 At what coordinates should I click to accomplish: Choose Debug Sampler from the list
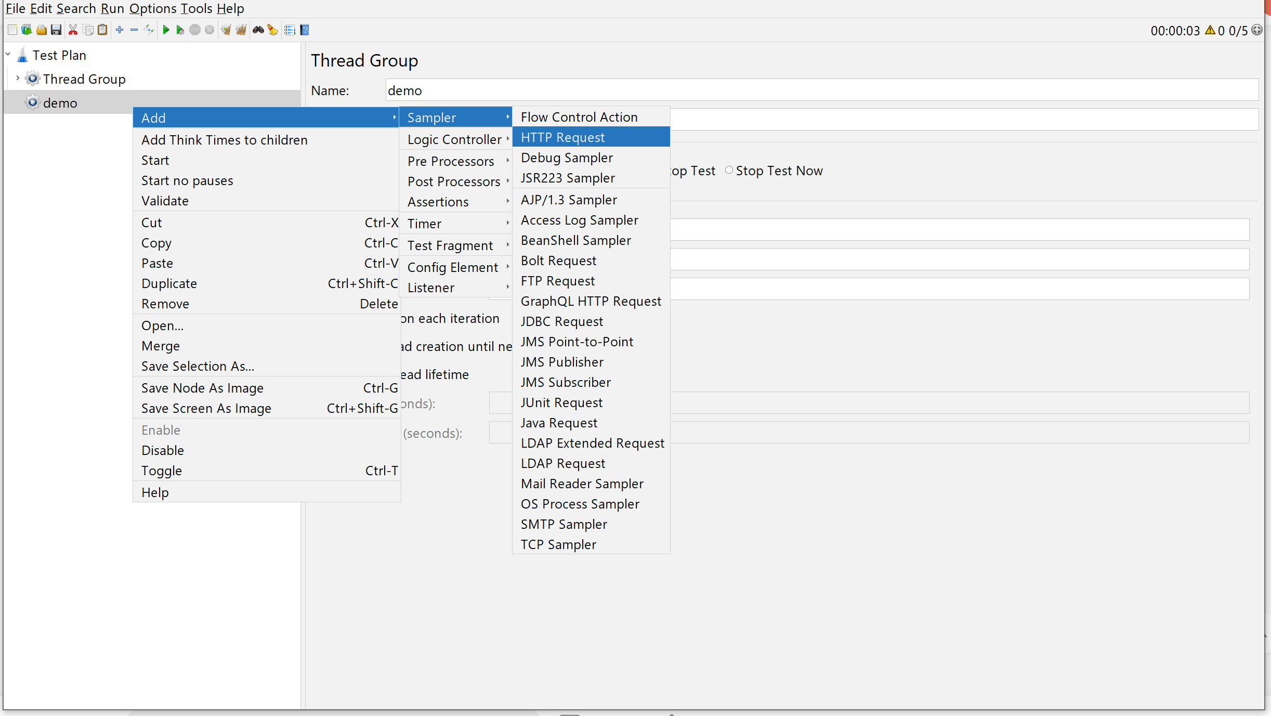[x=591, y=158]
